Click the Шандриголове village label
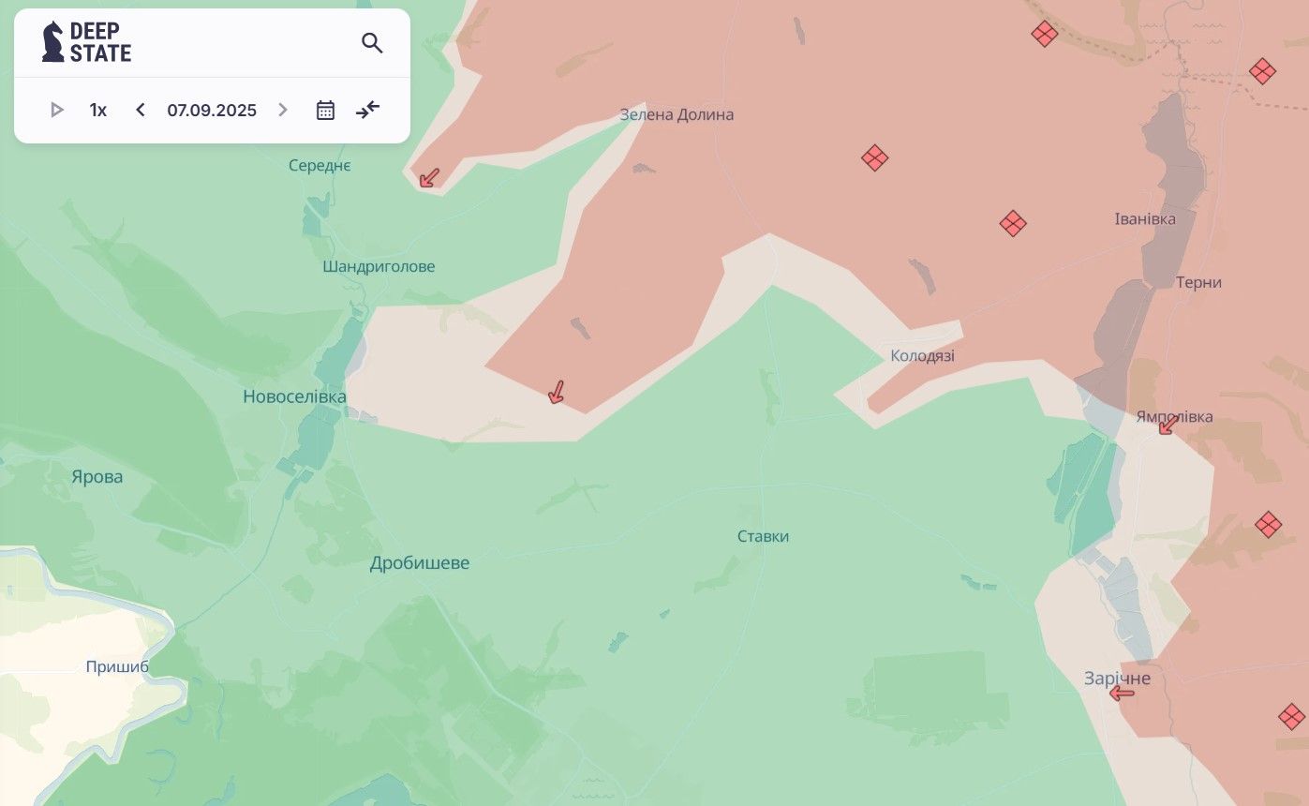1309x806 pixels. (379, 267)
